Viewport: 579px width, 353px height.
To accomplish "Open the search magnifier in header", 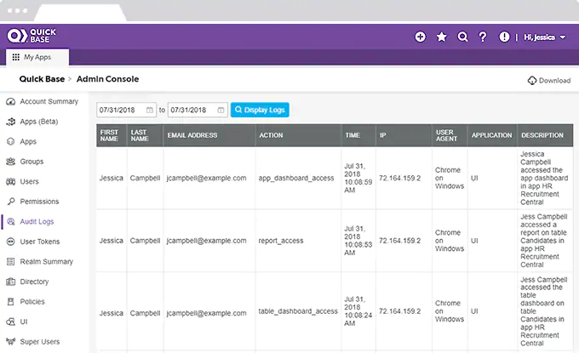I will [462, 37].
